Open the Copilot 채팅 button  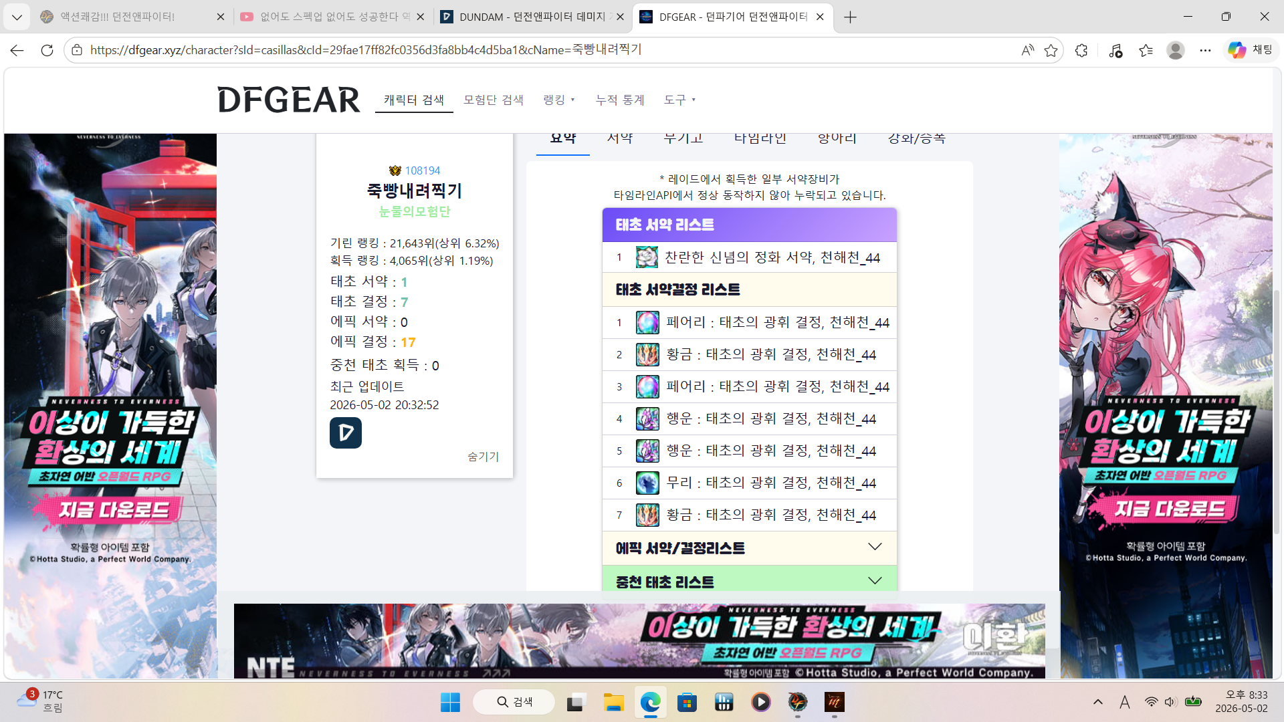(1250, 50)
